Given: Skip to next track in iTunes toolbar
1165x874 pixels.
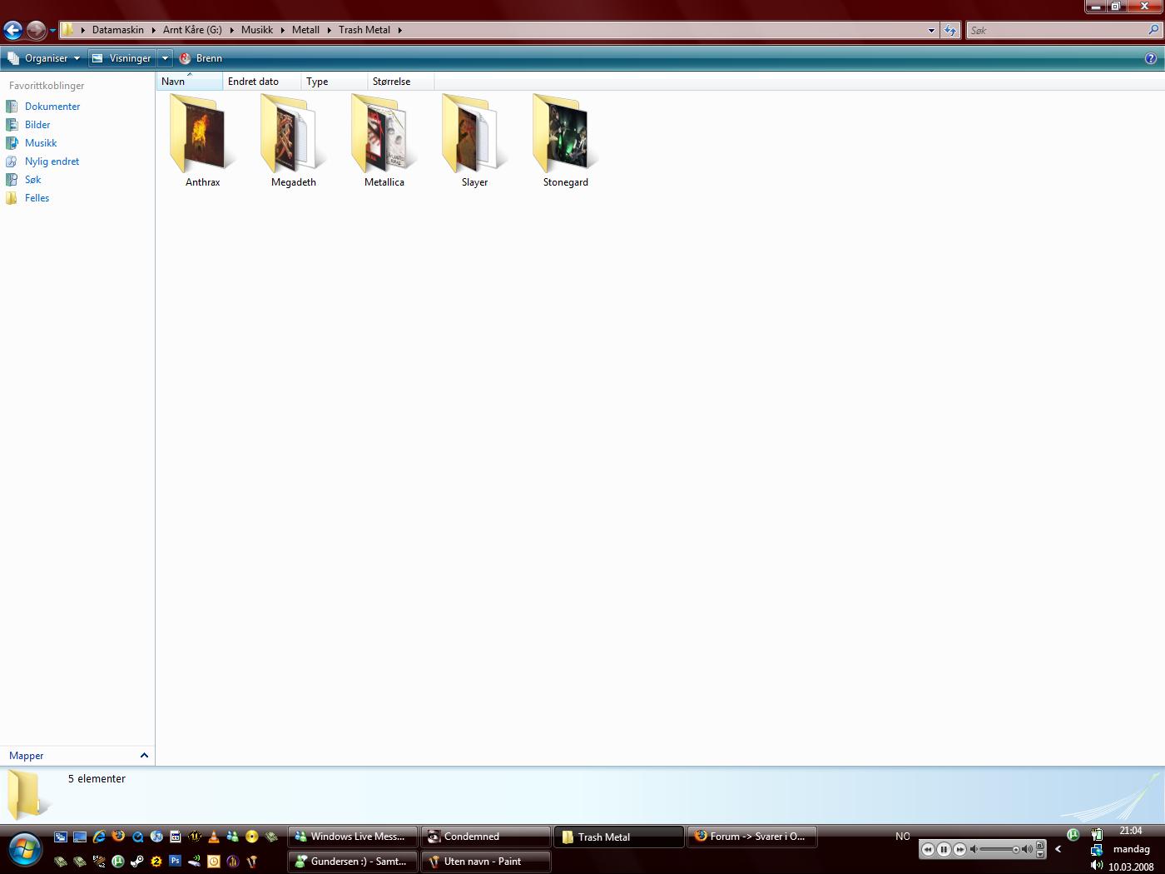Looking at the screenshot, I should click(x=959, y=849).
